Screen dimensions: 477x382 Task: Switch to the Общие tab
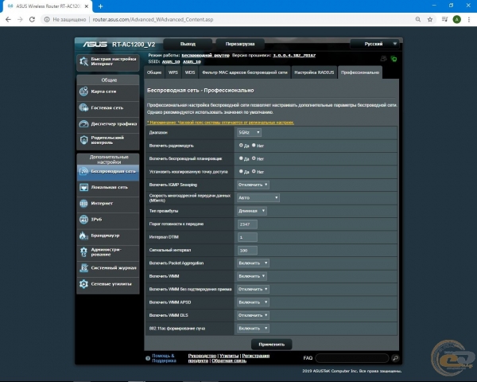(x=154, y=72)
